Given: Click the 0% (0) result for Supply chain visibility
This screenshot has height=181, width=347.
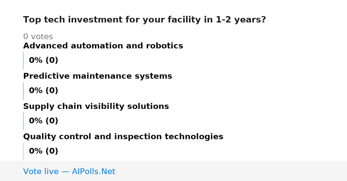Looking at the screenshot, I should (x=44, y=121).
